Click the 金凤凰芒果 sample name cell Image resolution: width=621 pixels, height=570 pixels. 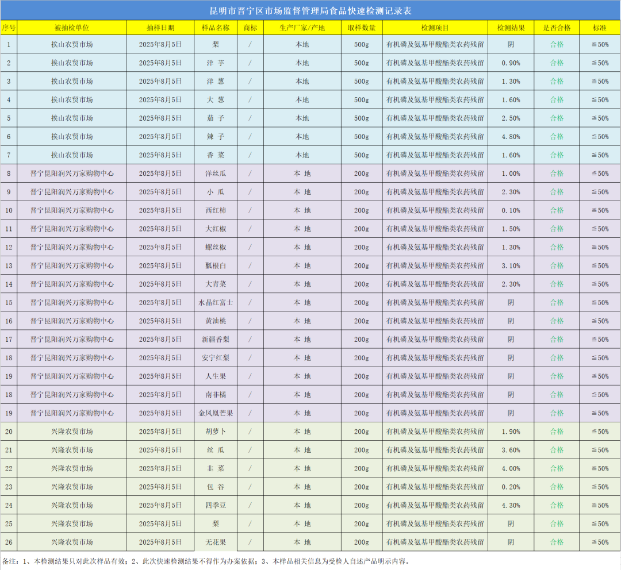216,413
